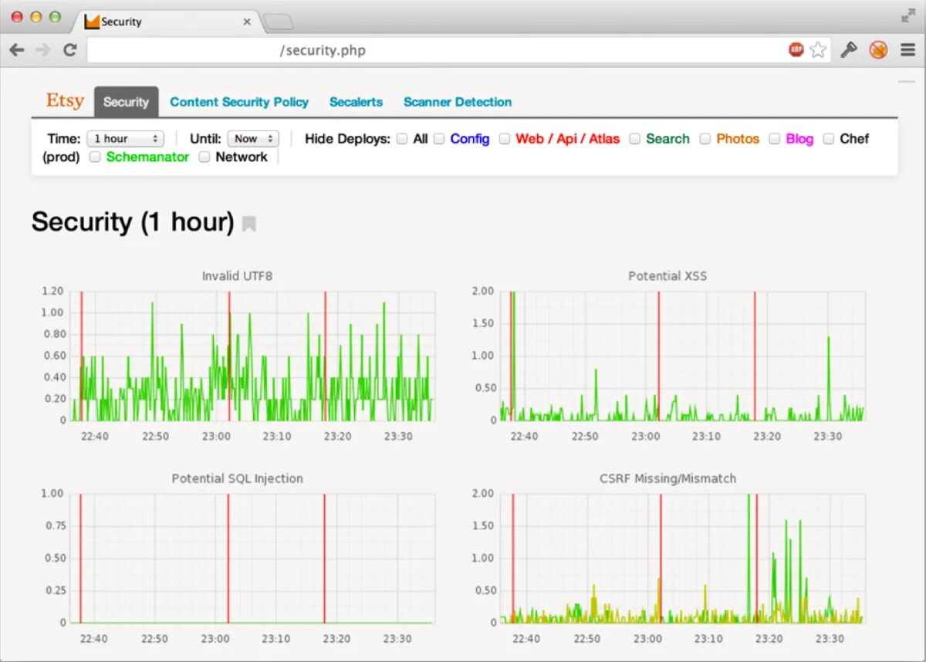
Task: Check the Network checkbox
Action: coord(204,157)
